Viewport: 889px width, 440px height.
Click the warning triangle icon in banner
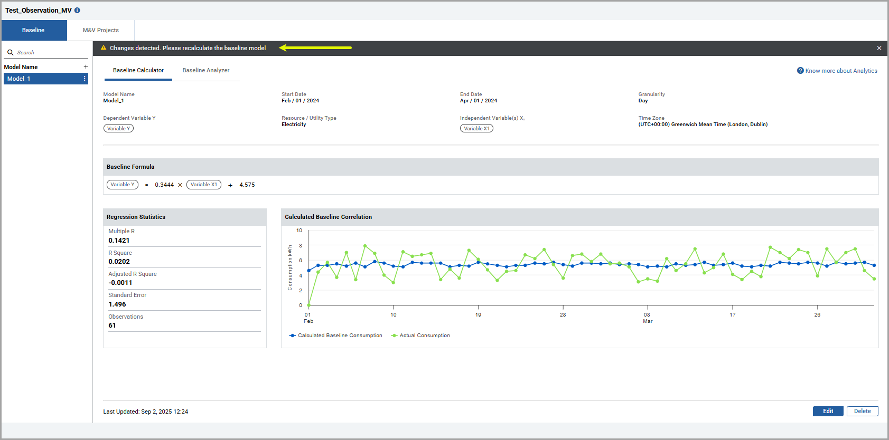click(x=104, y=47)
